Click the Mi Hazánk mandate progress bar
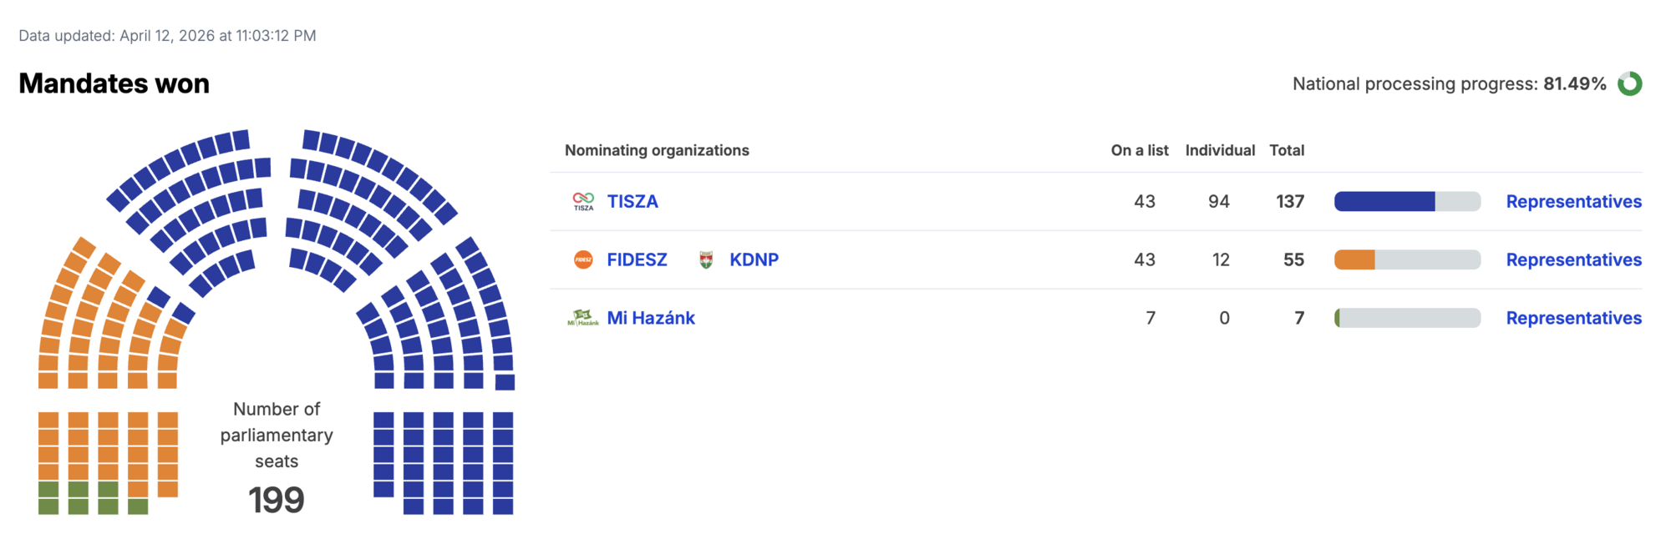Viewport: 1671px width, 559px height. 1407,318
